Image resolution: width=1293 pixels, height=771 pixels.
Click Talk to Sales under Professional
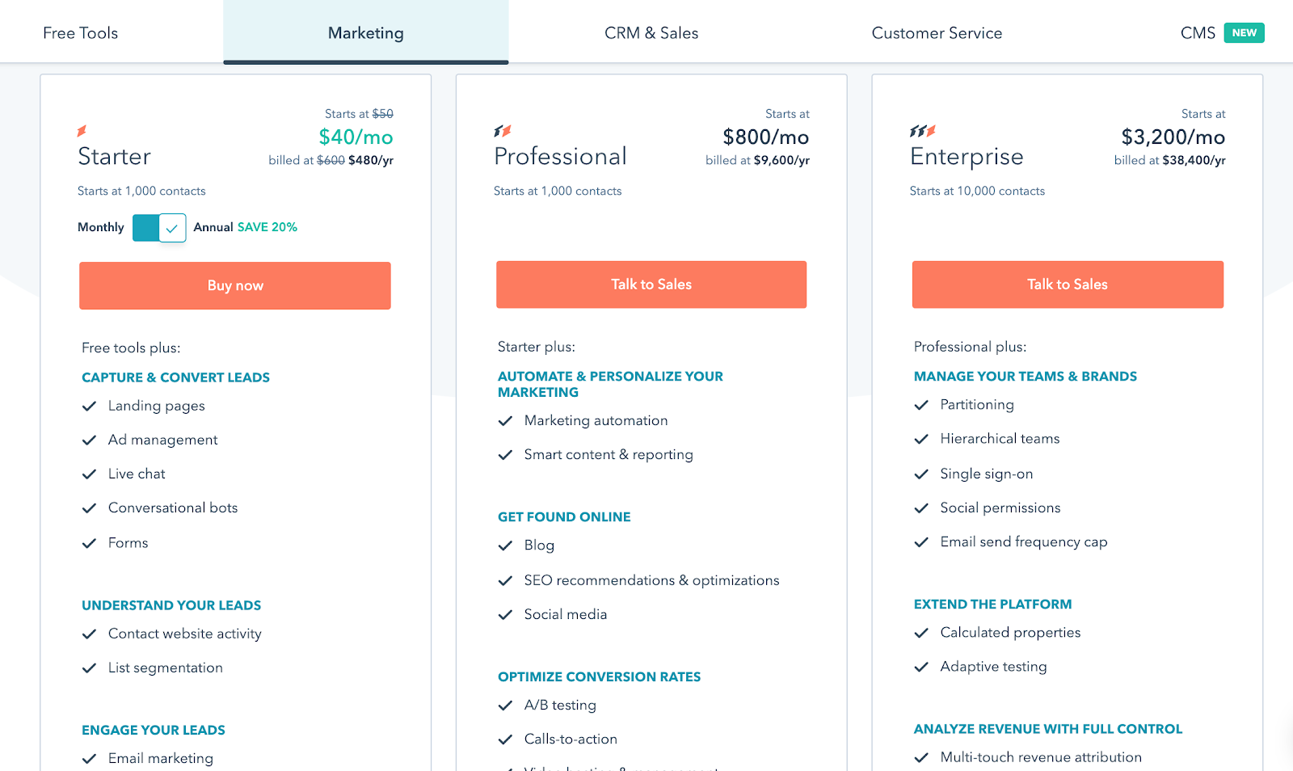651,284
